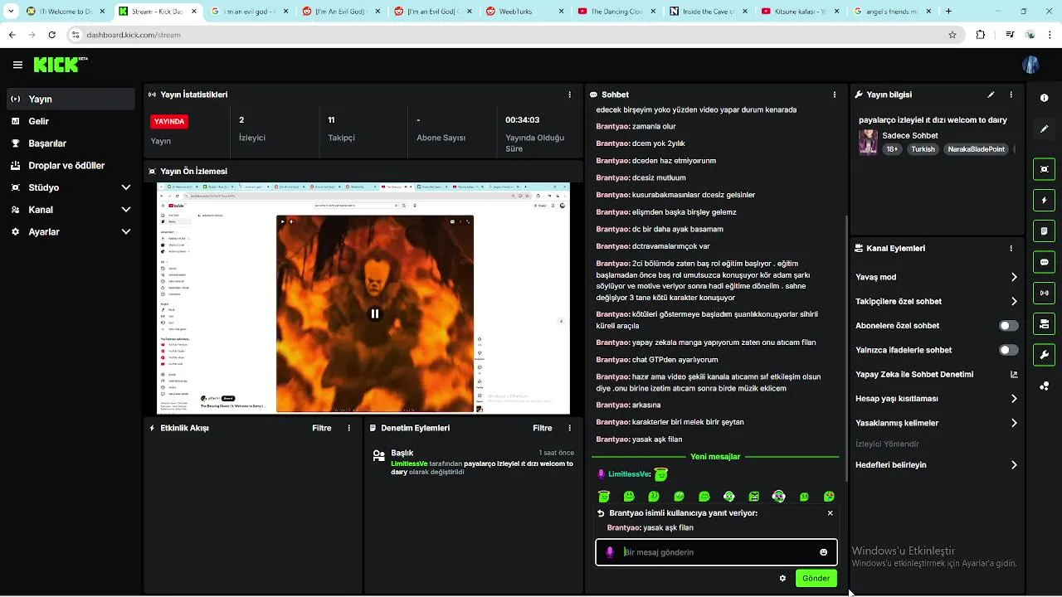This screenshot has height=597, width=1062.
Task: Open emoji picker in message box
Action: pos(823,552)
